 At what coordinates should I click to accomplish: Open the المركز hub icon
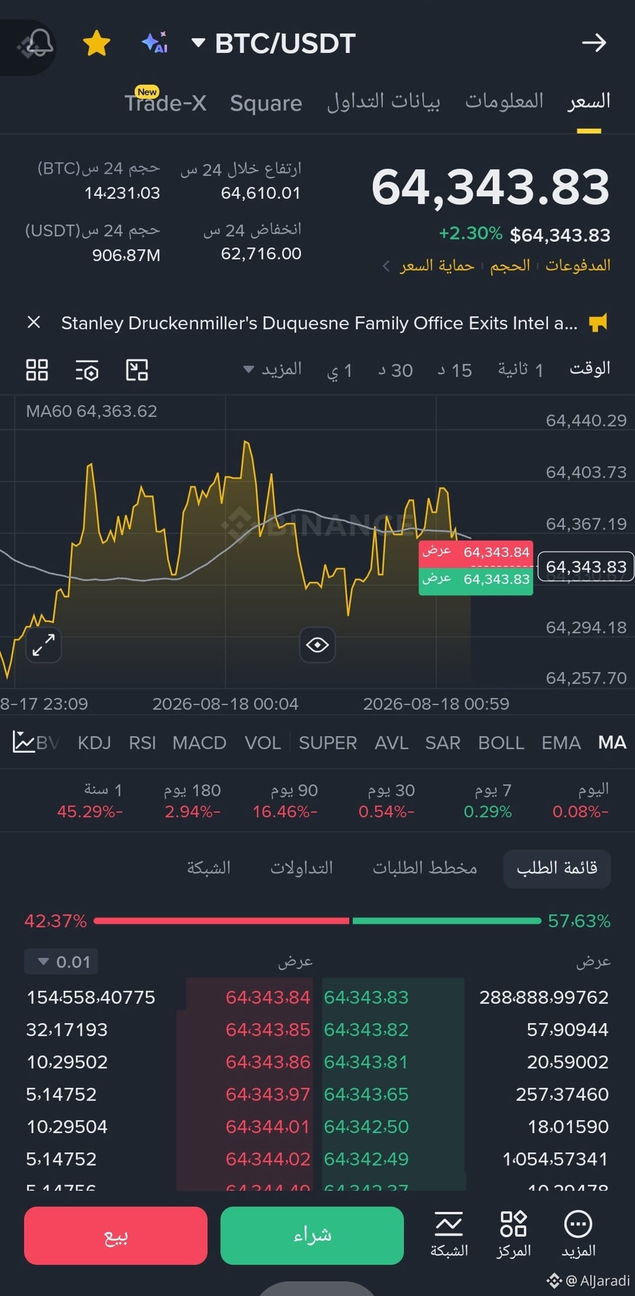513,1234
